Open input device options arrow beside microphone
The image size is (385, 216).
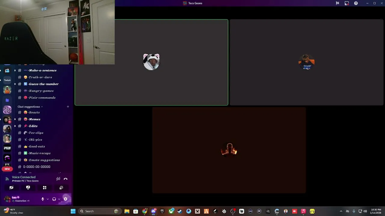[x=48, y=199]
